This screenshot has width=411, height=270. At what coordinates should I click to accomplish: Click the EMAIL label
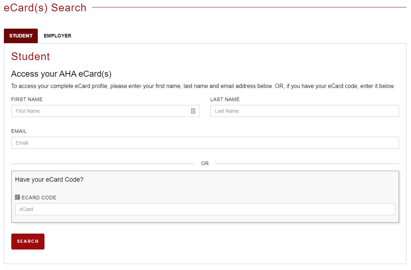[x=19, y=131]
